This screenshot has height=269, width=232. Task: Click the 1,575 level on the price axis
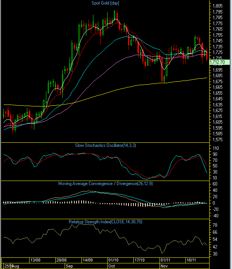[217, 140]
